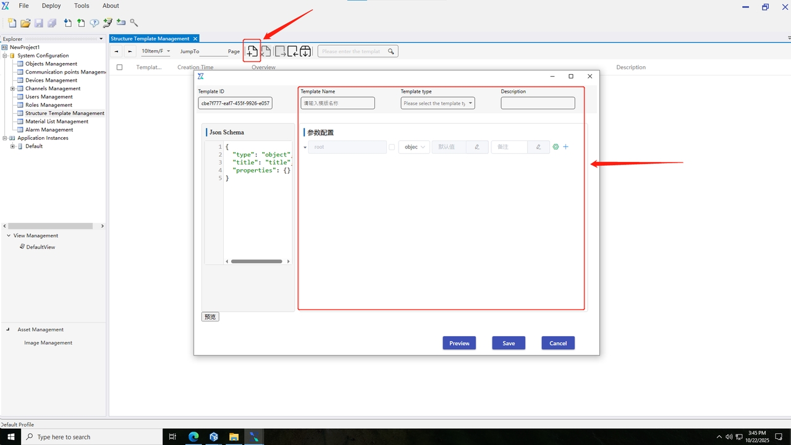This screenshot has width=791, height=445.
Task: Tick the required checkbox on root row
Action: pos(392,147)
